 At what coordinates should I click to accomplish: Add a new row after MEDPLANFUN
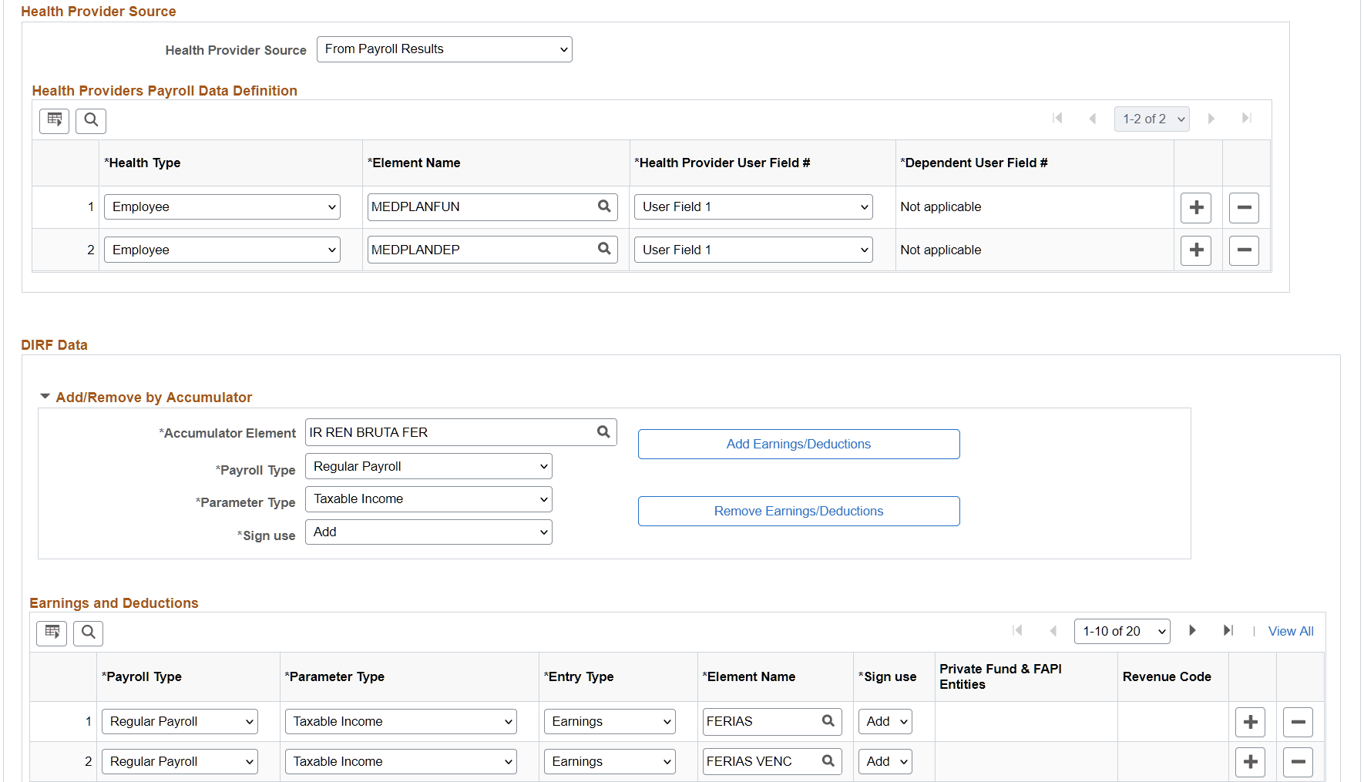pyautogui.click(x=1196, y=207)
